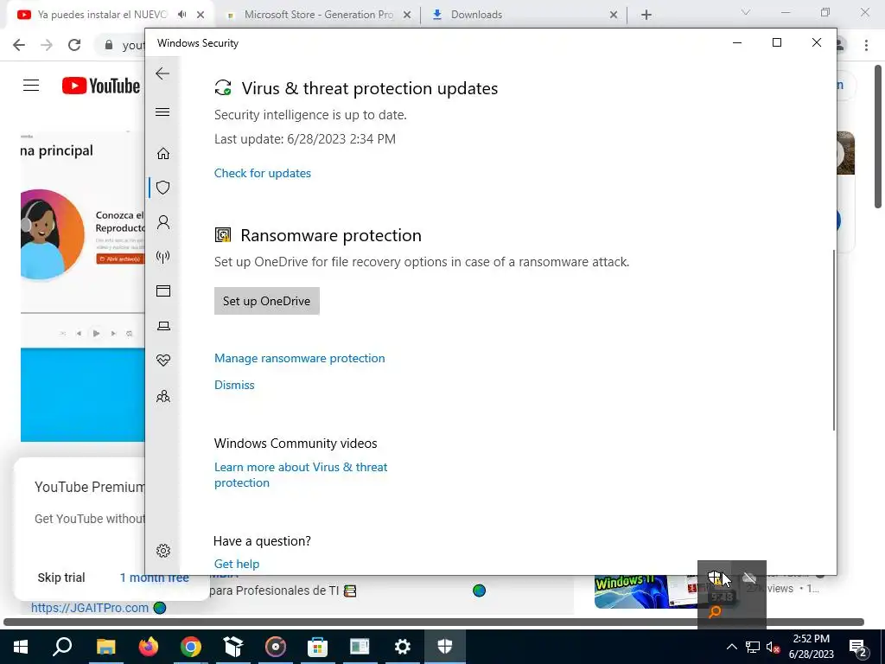Viewport: 885px width, 664px height.
Task: Click the muted volume tray icon
Action: pyautogui.click(x=774, y=647)
